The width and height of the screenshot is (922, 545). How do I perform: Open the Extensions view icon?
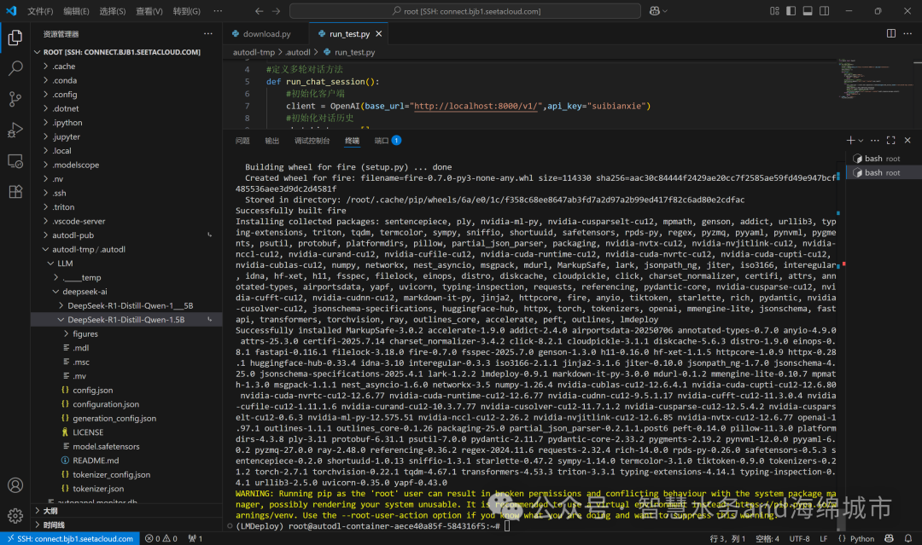click(x=15, y=191)
